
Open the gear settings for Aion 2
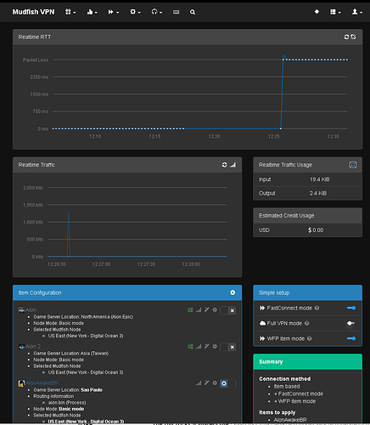click(215, 347)
